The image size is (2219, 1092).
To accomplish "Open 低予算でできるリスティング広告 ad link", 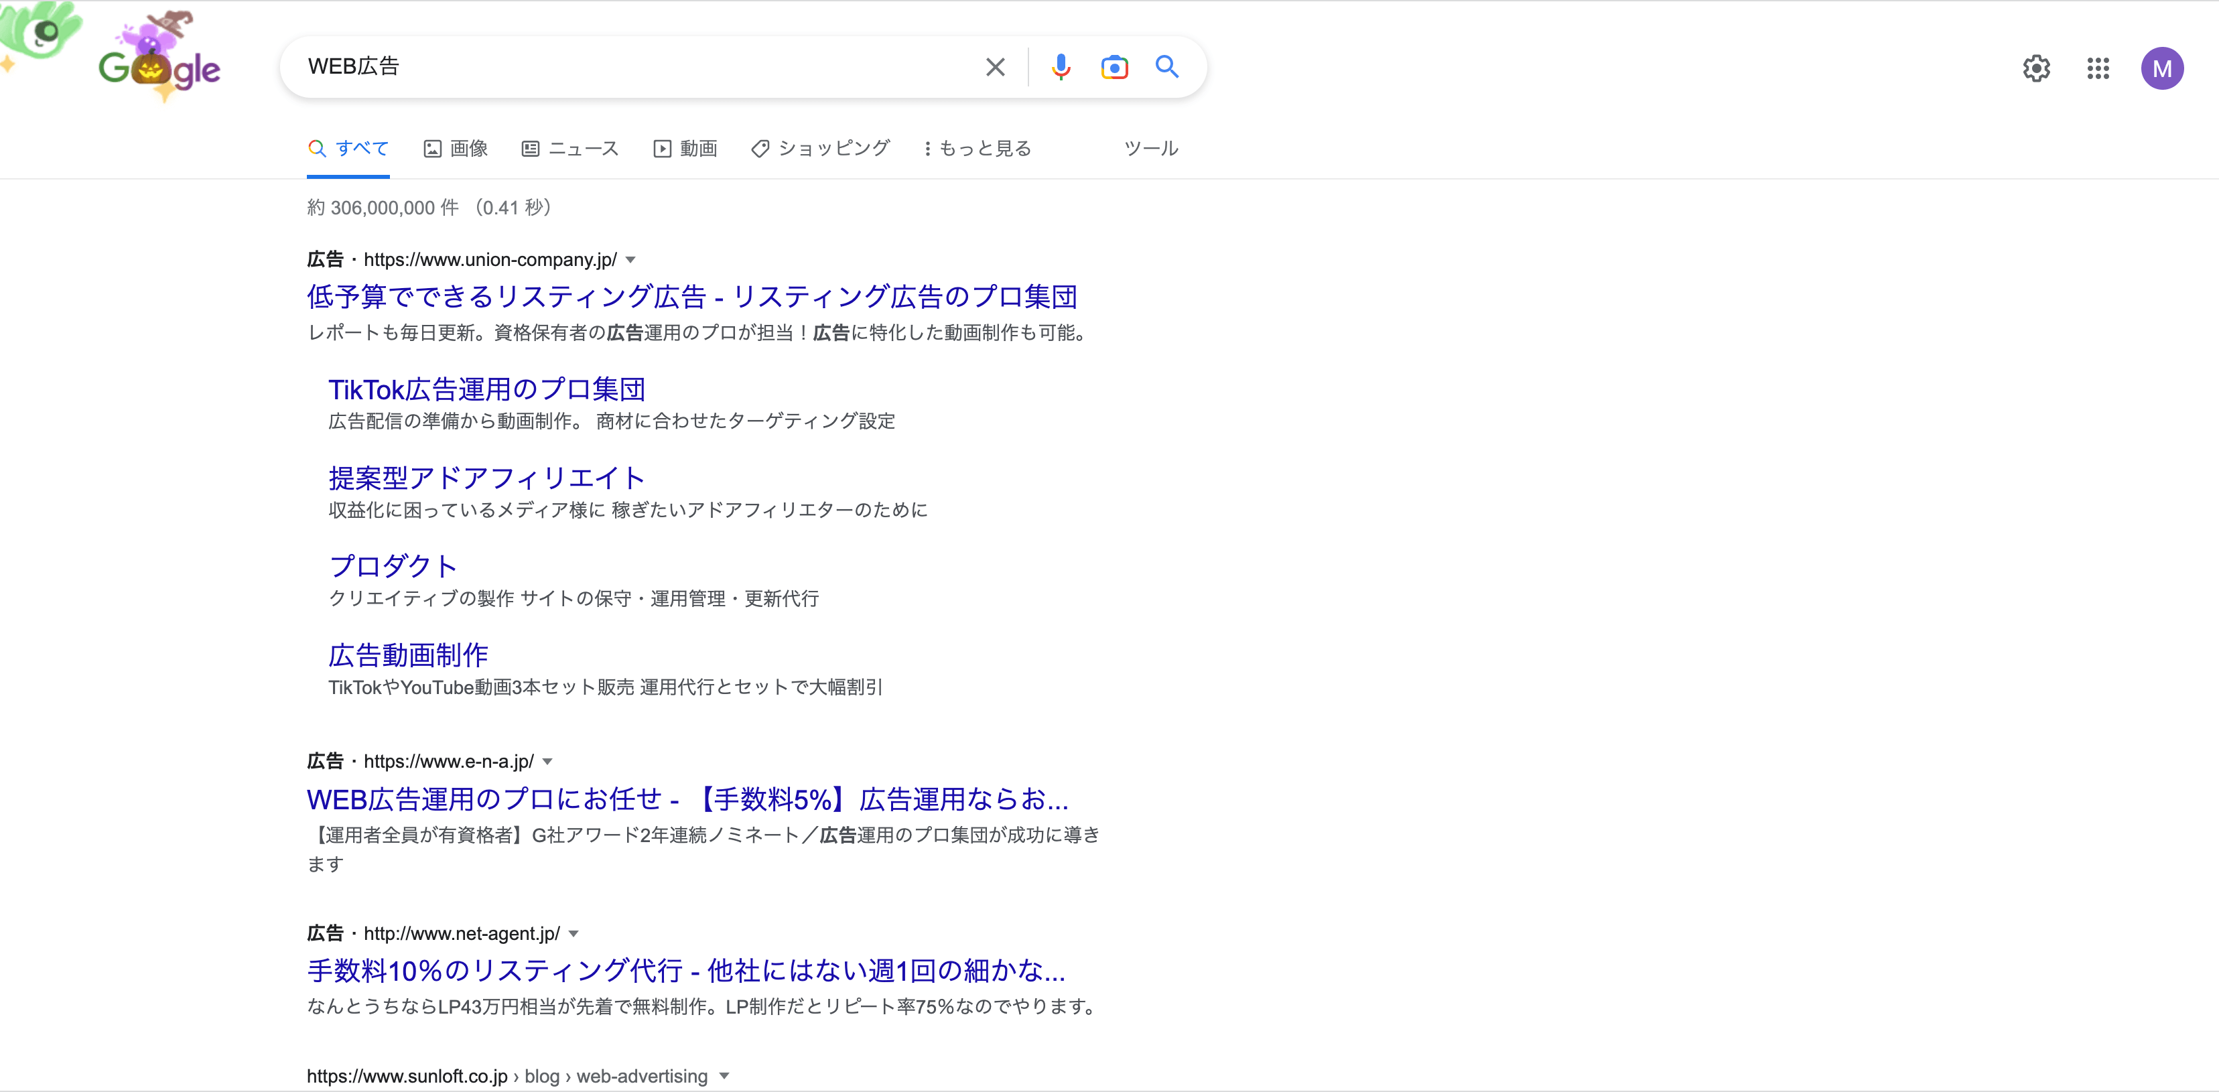I will [691, 296].
